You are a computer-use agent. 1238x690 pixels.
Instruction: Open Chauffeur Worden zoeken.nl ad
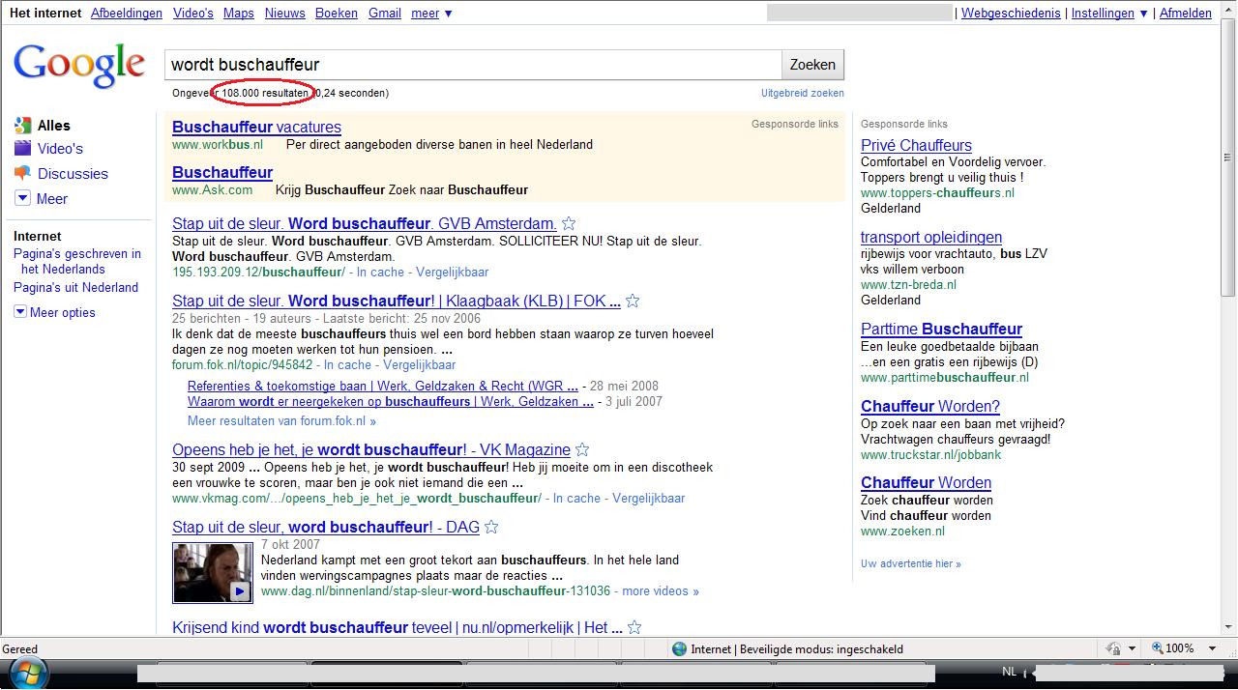(x=926, y=482)
